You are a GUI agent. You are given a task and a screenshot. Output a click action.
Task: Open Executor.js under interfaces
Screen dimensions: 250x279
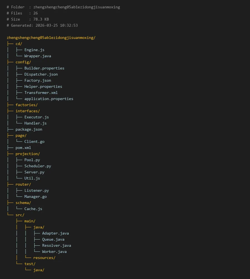tap(36, 117)
